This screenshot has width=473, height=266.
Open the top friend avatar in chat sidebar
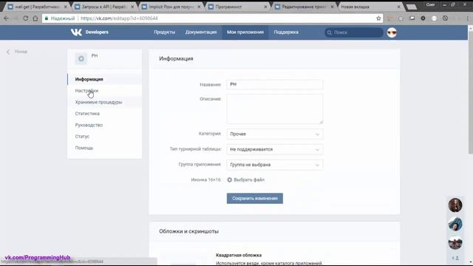pos(455,205)
